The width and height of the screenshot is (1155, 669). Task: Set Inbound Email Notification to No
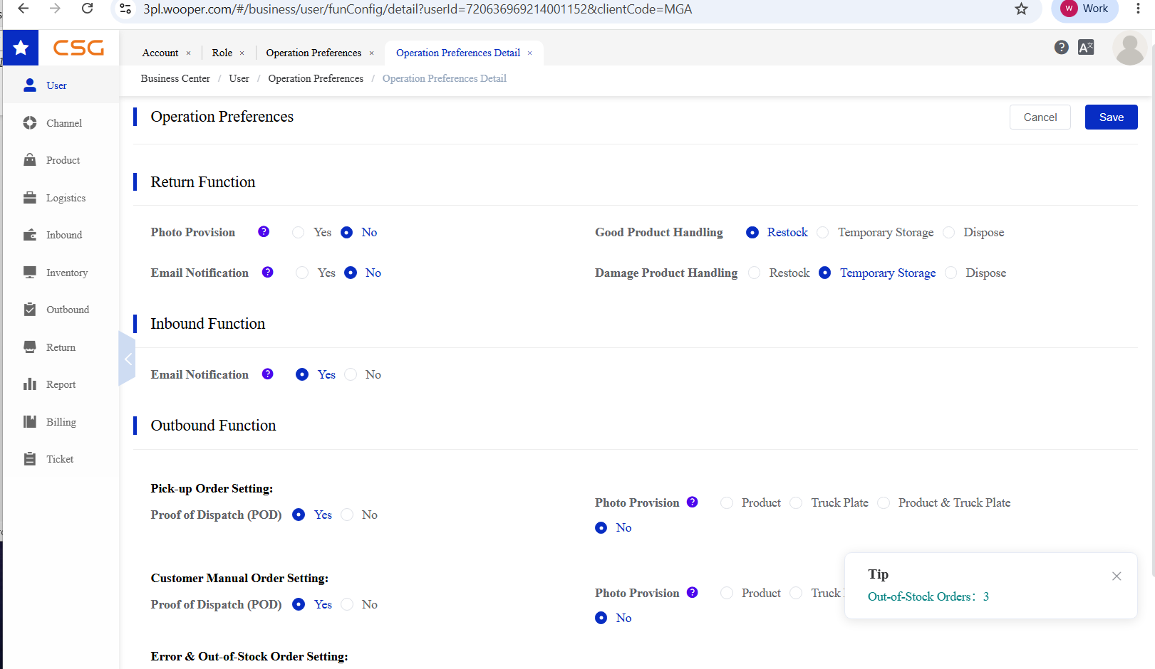pos(351,374)
